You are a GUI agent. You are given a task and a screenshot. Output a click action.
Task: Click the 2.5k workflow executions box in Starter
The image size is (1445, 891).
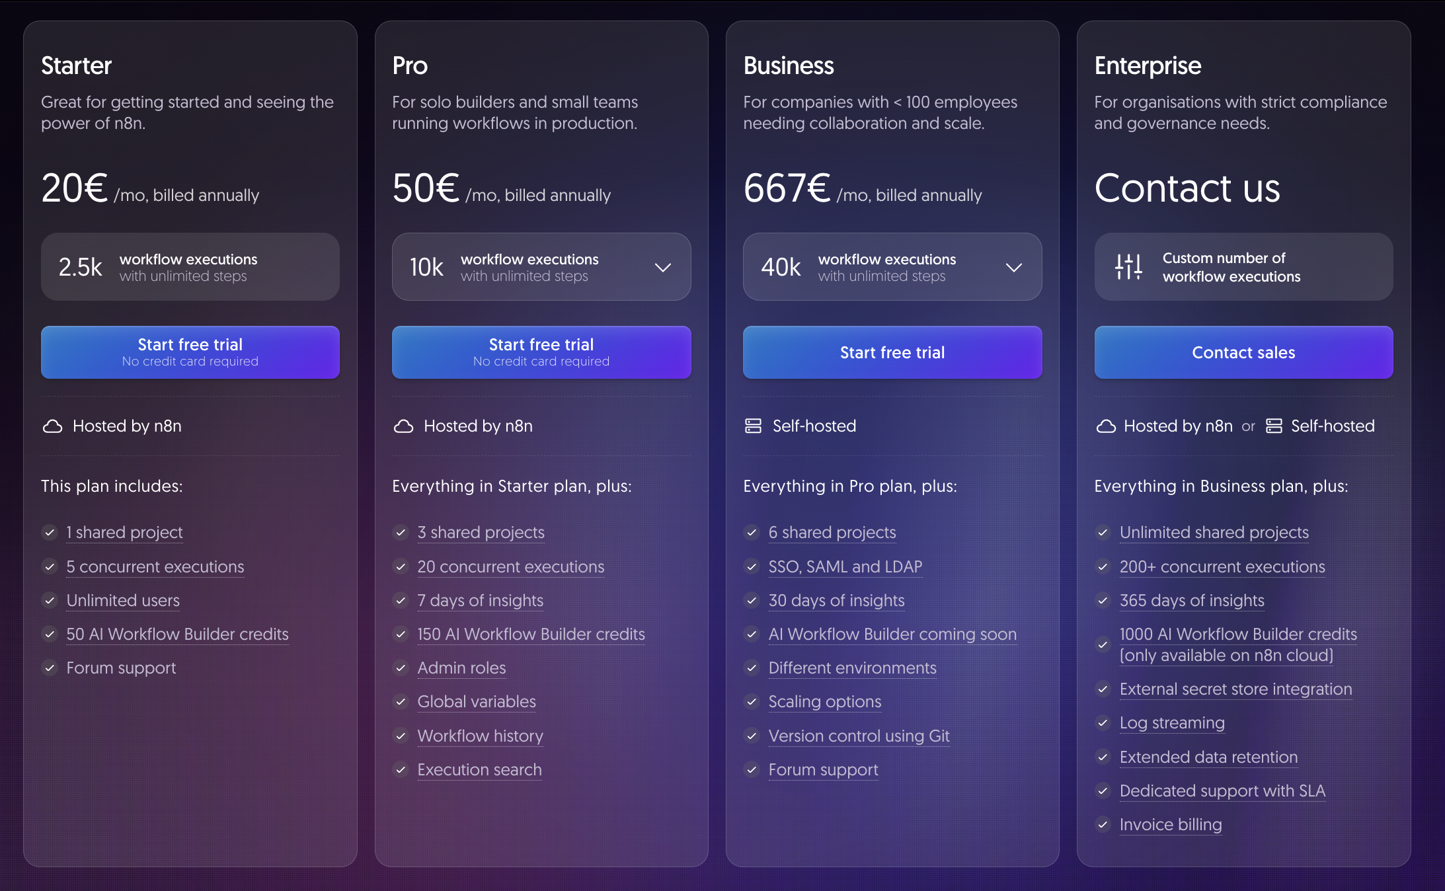pos(190,267)
